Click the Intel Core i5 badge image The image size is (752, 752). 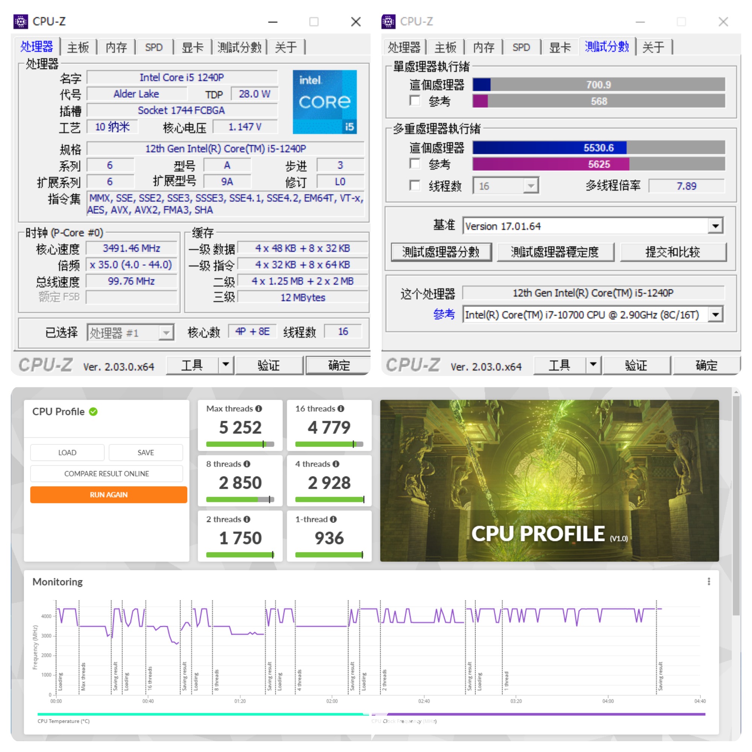click(x=325, y=102)
